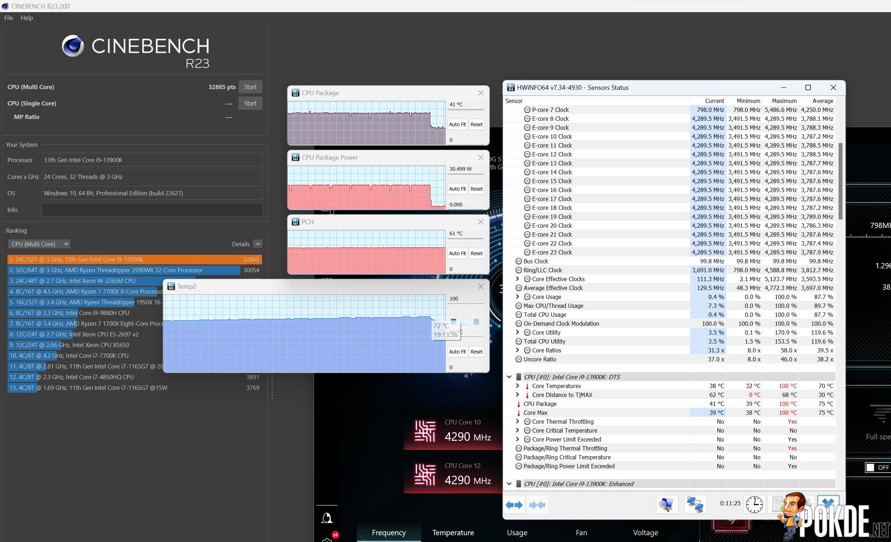The image size is (891, 542).
Task: Click the CPU Package graph window icon
Action: [x=296, y=93]
